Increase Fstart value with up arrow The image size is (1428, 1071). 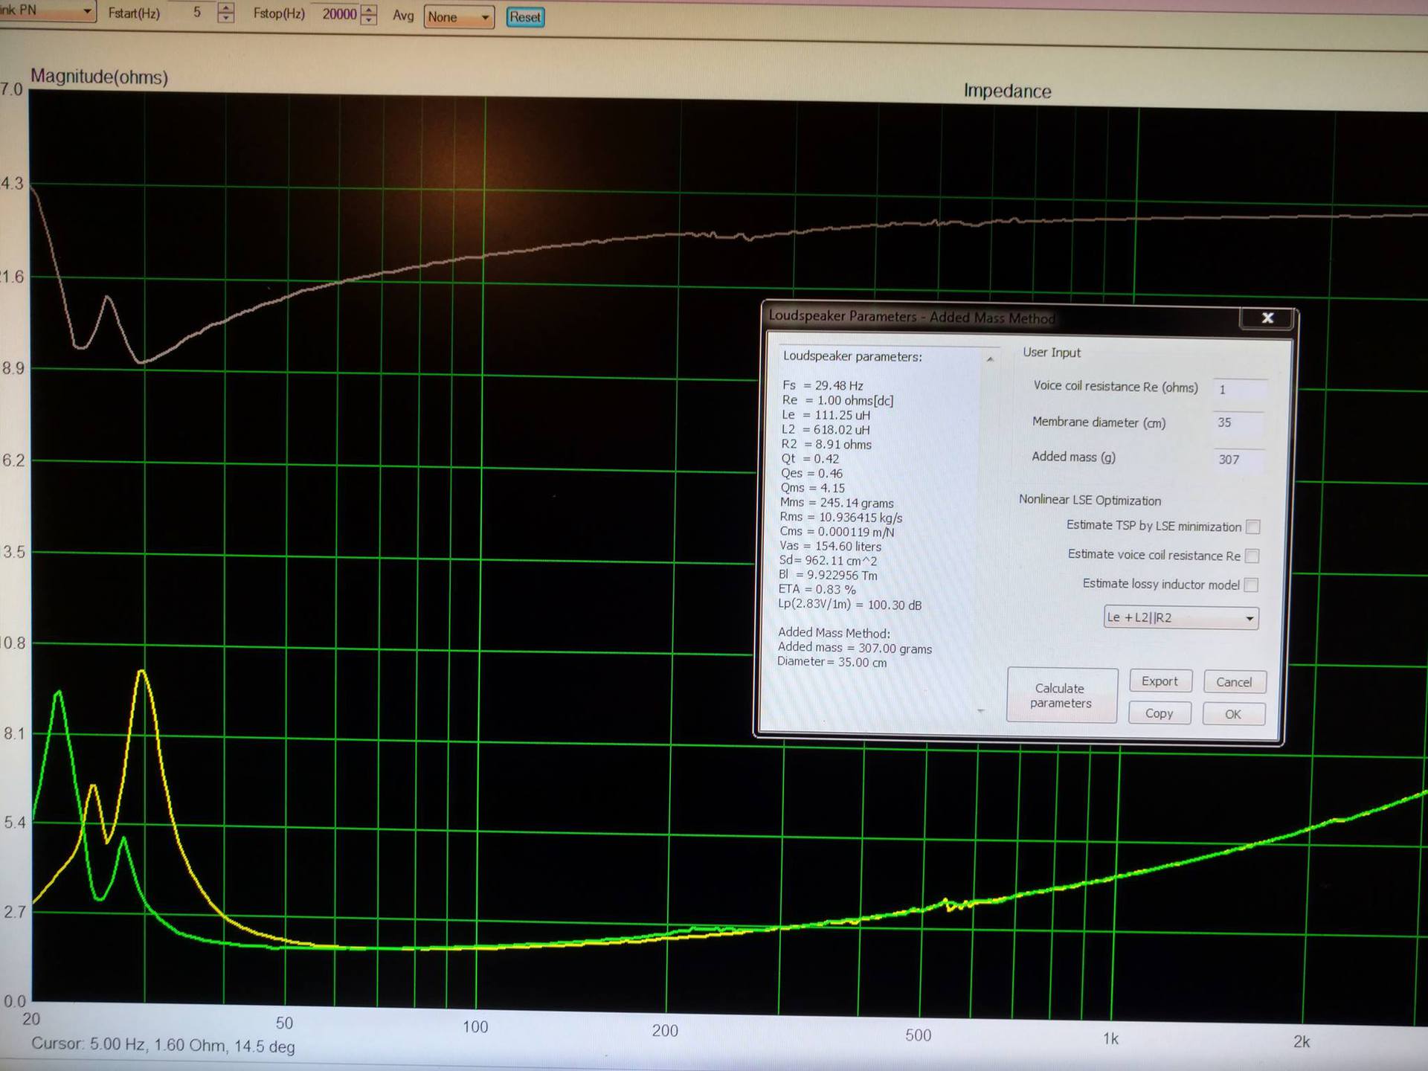pos(226,8)
